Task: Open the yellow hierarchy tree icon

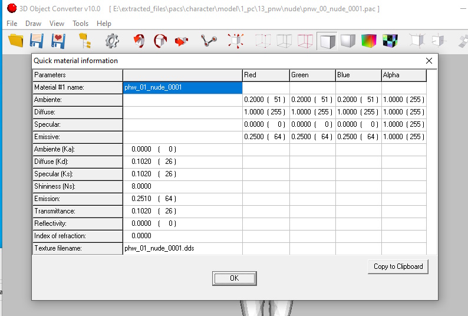Action: 85,41
